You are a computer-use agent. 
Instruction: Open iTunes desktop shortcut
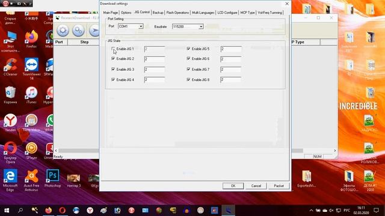coord(31,95)
